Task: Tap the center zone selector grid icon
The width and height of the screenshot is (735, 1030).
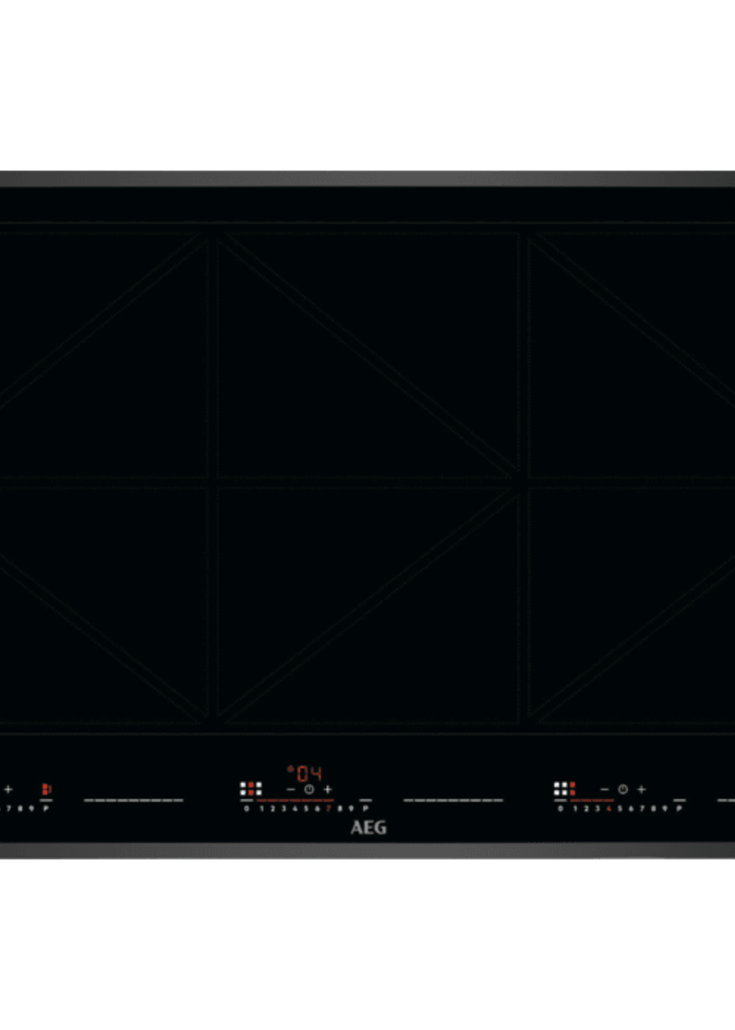Action: point(251,789)
